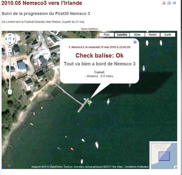Switch map to Plan view
Viewport: 182px width, 175px height.
tap(107, 35)
